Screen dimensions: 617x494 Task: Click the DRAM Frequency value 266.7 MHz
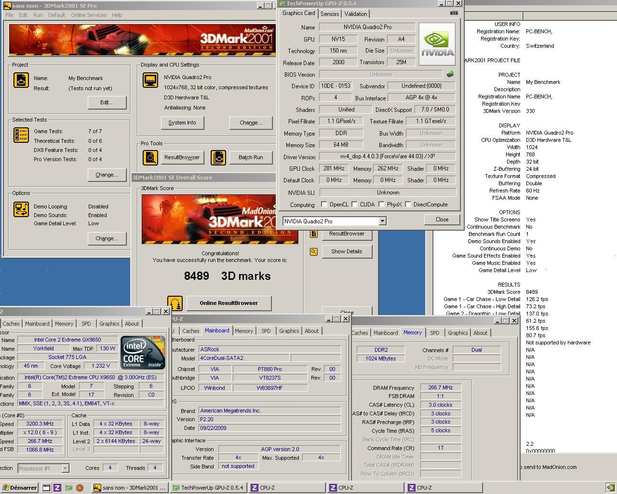[441, 387]
